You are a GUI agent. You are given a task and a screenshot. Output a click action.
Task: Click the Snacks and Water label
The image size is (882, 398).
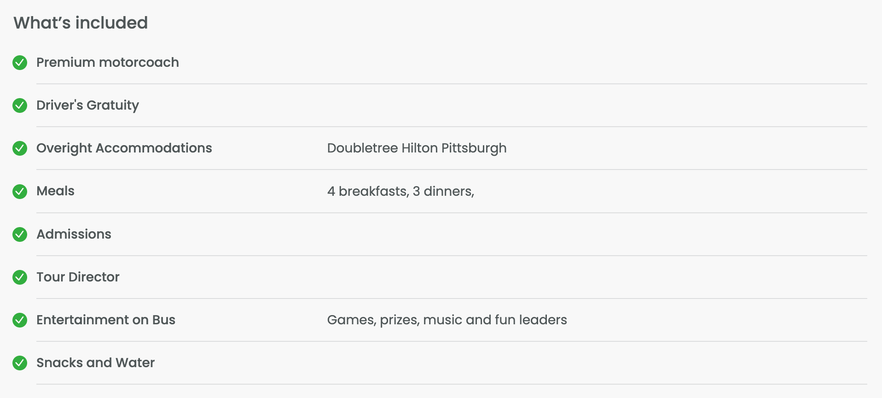click(95, 363)
